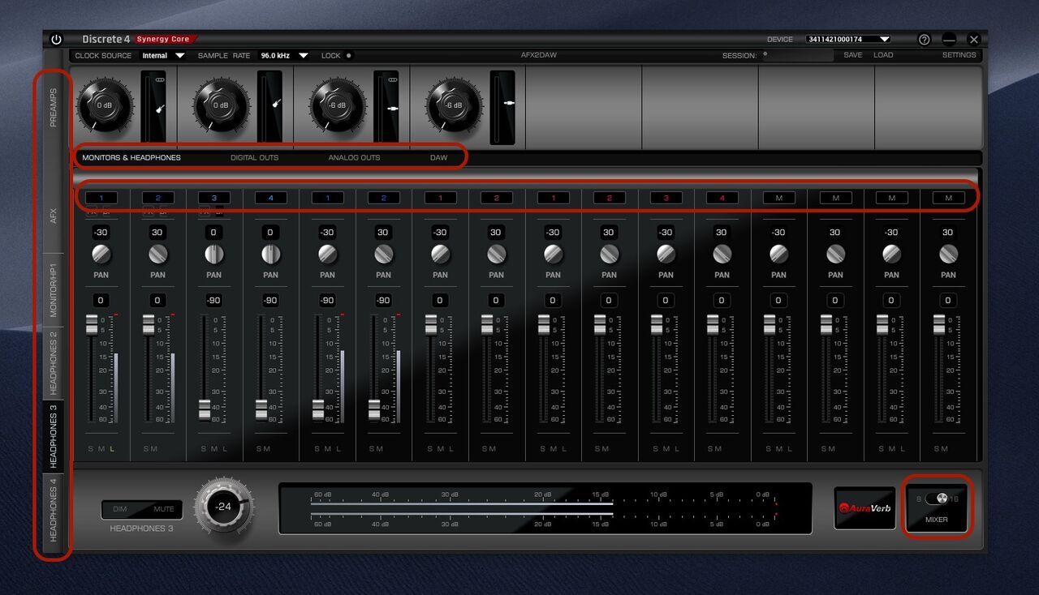Open the help question mark icon
This screenshot has width=1039, height=595.
click(924, 39)
